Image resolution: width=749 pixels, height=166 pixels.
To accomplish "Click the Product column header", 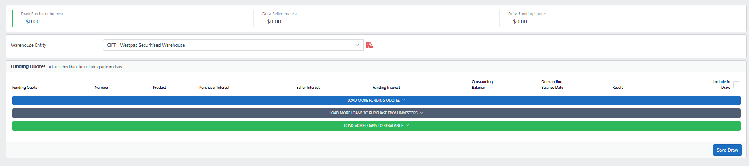I will click(x=159, y=88).
